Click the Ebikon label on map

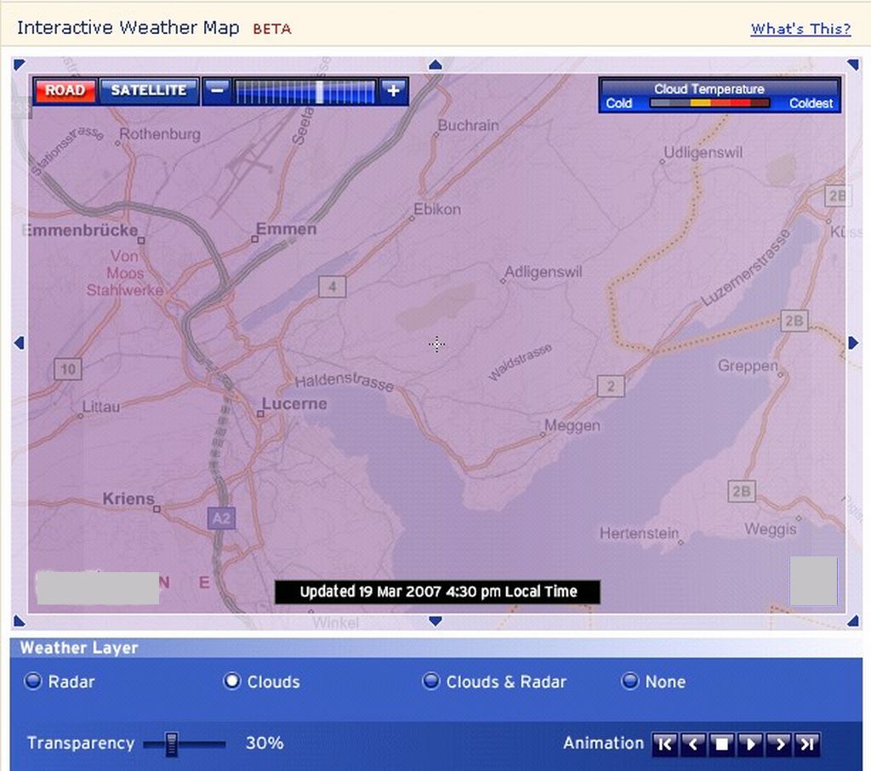(x=437, y=209)
